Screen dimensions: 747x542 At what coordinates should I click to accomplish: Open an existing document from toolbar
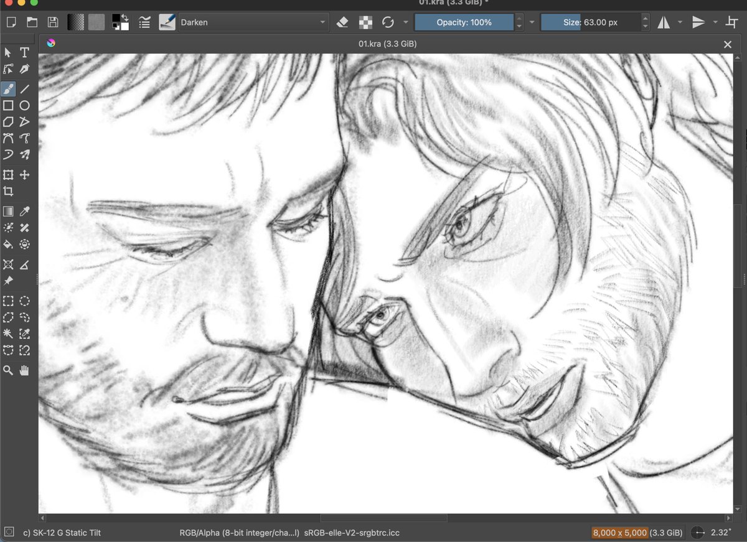click(32, 22)
